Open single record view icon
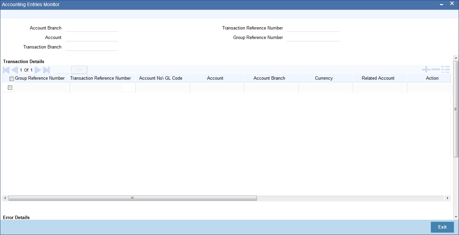 point(445,70)
